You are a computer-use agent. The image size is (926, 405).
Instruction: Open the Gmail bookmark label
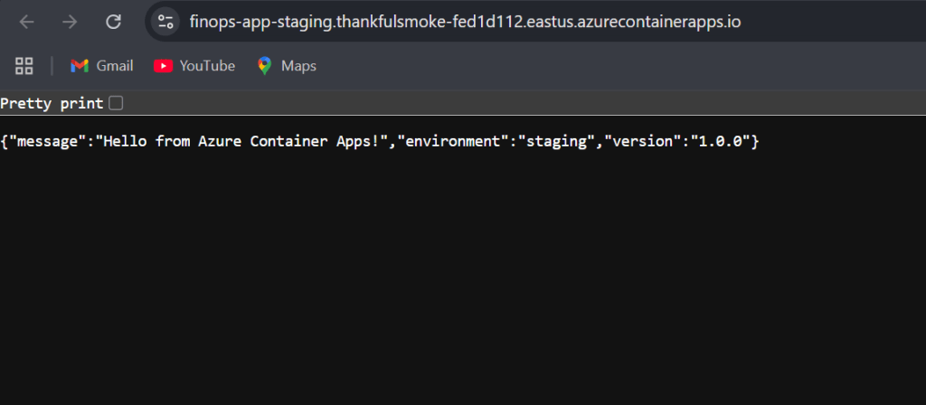point(115,65)
